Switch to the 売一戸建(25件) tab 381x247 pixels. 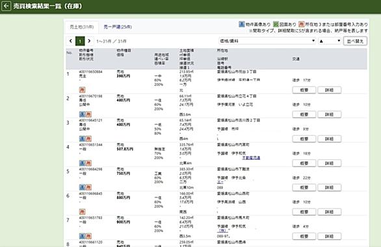tap(118, 27)
